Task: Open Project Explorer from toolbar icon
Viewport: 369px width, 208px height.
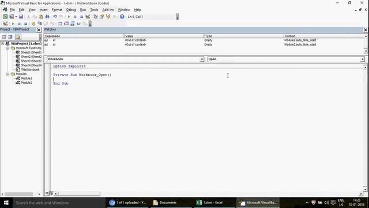Action: [x=95, y=17]
